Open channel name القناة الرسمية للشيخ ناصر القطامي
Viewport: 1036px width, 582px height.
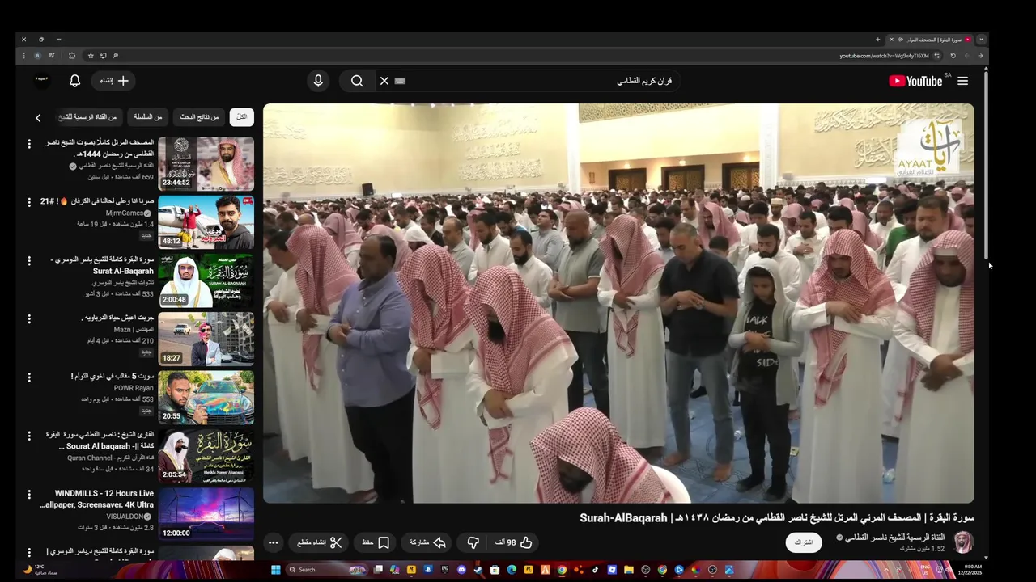pyautogui.click(x=894, y=538)
